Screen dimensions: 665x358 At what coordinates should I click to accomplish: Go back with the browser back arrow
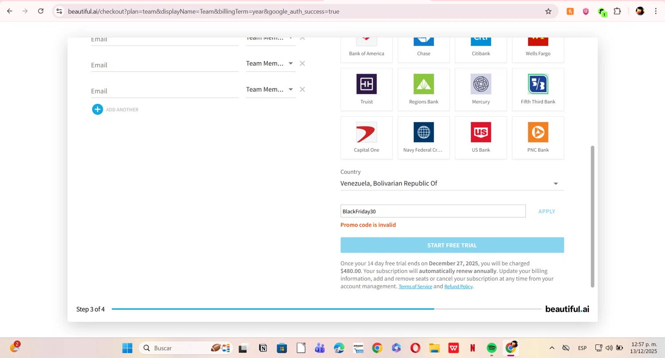click(x=10, y=11)
